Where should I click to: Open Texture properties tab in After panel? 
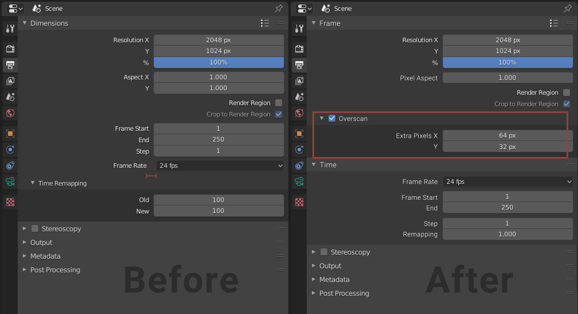tap(299, 202)
